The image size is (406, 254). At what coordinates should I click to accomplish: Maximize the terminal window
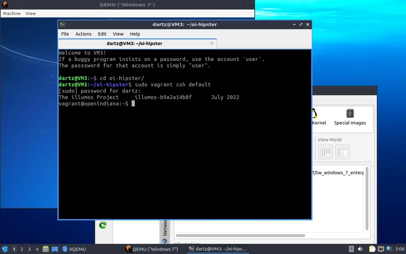(301, 24)
